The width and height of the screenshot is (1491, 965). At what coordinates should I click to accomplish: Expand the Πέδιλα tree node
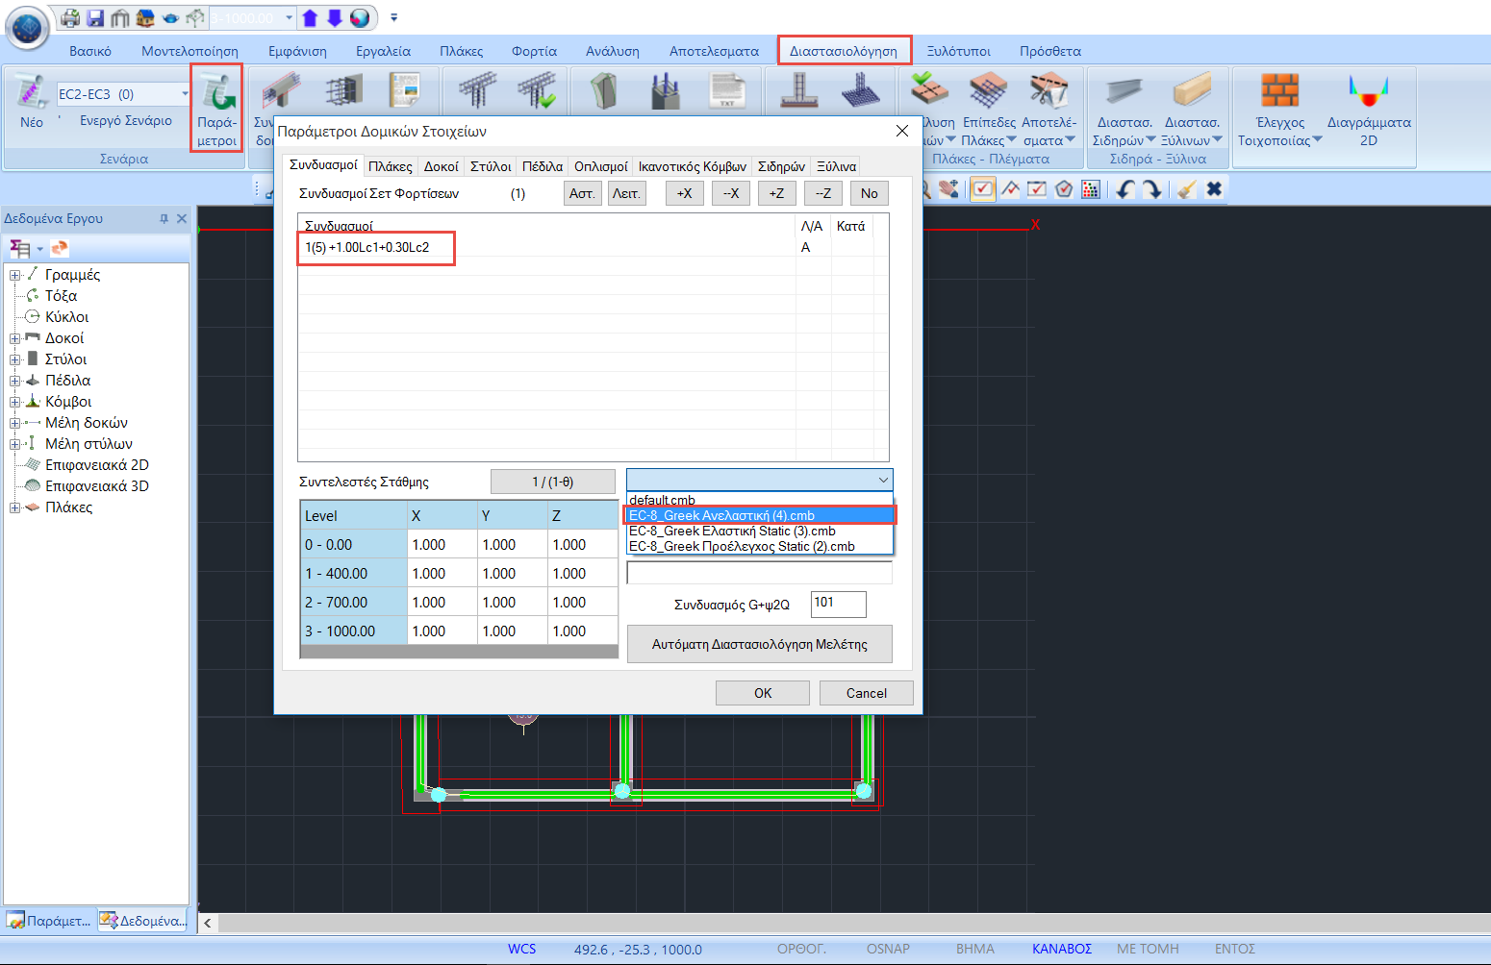pyautogui.click(x=14, y=381)
